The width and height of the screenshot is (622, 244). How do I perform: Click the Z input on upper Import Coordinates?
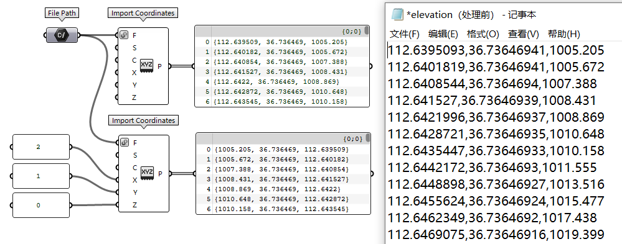coord(134,97)
